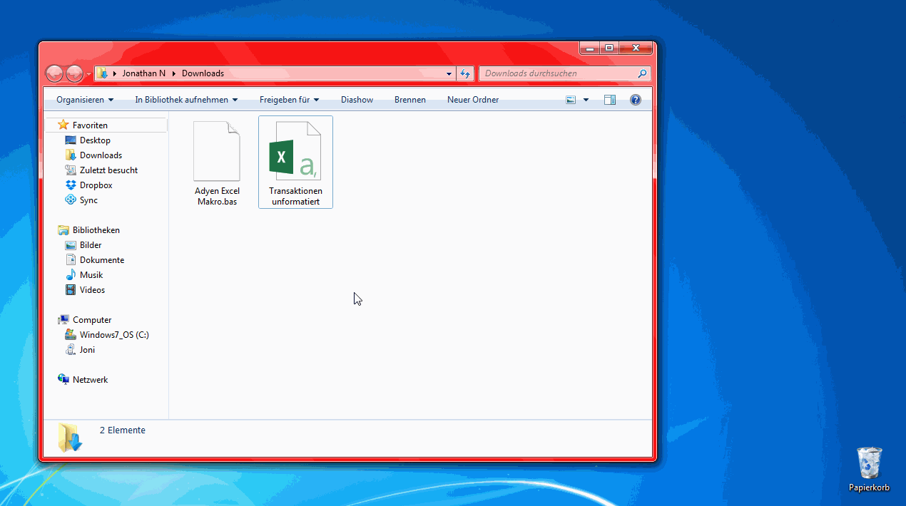Toggle the preview pane icon
The height and width of the screenshot is (506, 906).
[x=610, y=100]
